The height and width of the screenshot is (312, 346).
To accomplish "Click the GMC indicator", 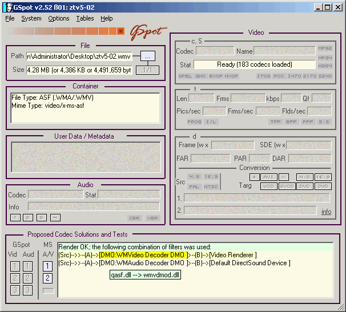I will [x=200, y=76].
